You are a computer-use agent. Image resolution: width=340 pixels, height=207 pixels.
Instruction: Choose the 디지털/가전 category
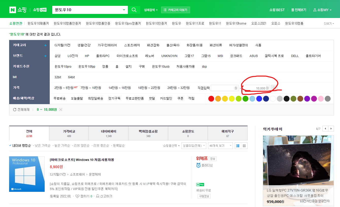(x=62, y=45)
